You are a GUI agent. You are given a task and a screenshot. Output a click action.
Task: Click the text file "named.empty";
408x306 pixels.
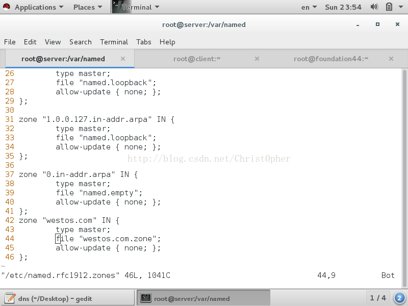(99, 193)
